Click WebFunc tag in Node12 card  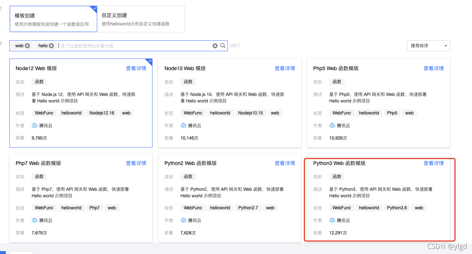(44, 113)
